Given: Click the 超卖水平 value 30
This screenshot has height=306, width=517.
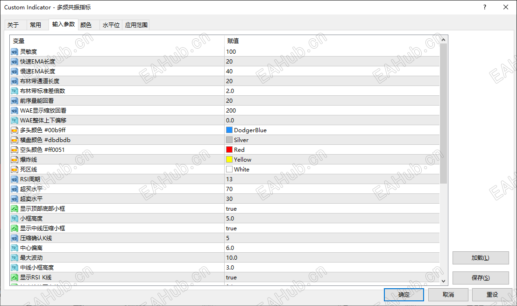Looking at the screenshot, I should [229, 199].
